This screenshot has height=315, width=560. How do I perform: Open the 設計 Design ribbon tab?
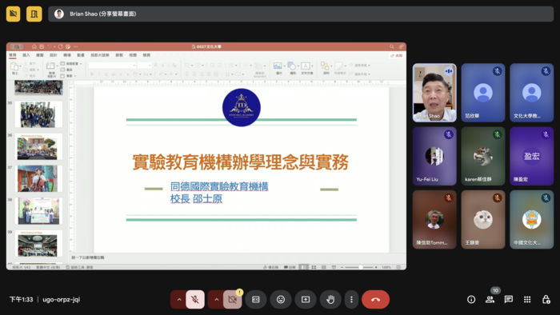54,55
